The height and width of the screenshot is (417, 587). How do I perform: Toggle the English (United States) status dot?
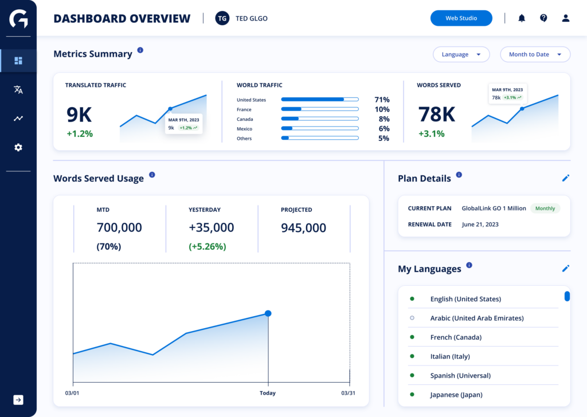(x=412, y=299)
